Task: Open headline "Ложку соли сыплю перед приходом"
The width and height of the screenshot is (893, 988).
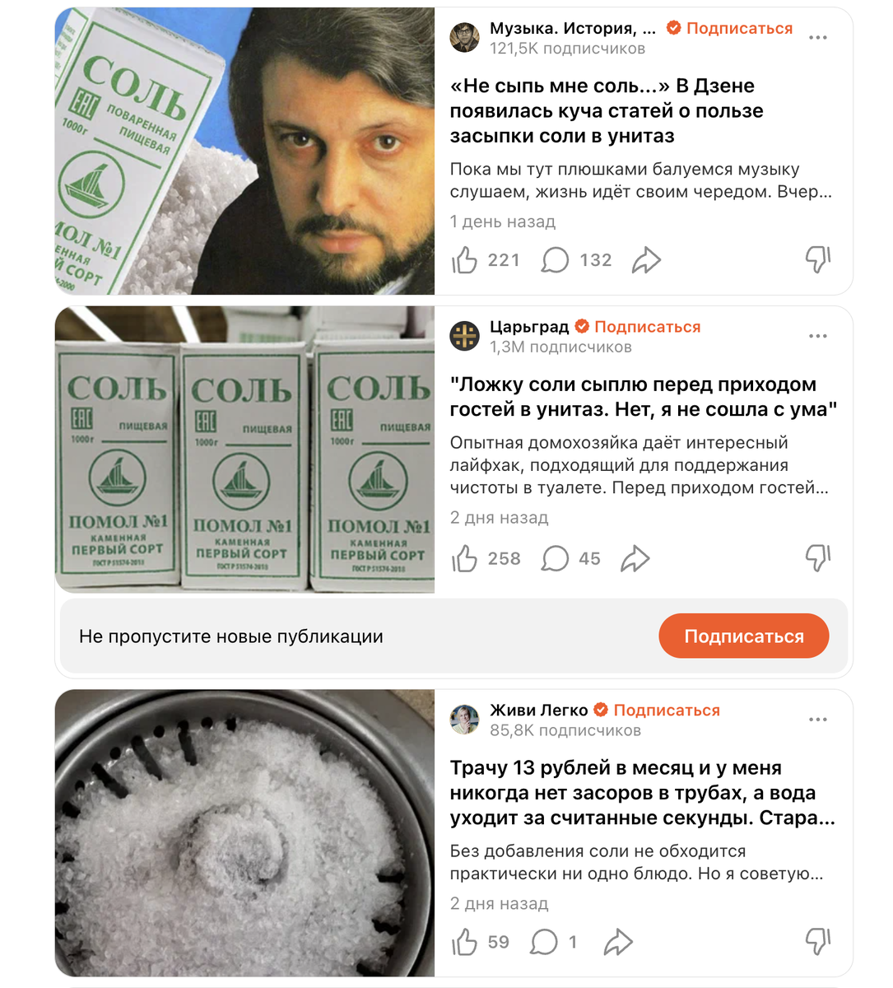Action: [x=644, y=397]
